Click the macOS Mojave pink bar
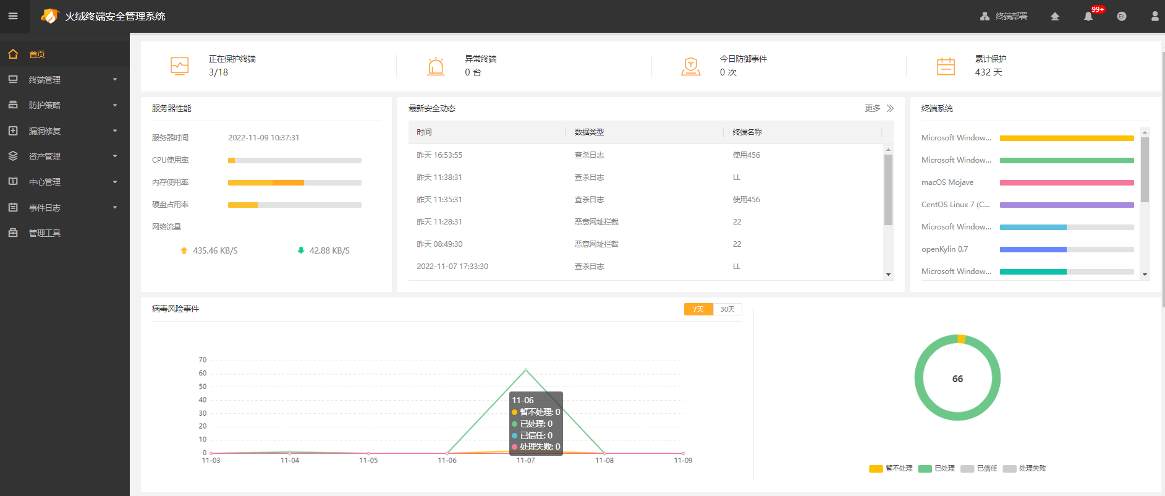Image resolution: width=1165 pixels, height=496 pixels. [1067, 182]
